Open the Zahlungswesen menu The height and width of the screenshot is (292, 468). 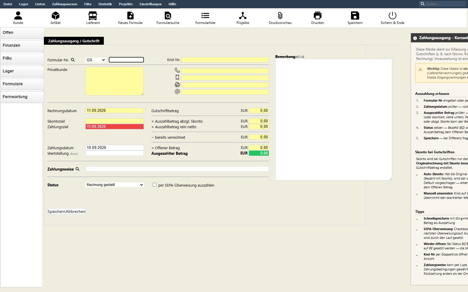point(65,4)
